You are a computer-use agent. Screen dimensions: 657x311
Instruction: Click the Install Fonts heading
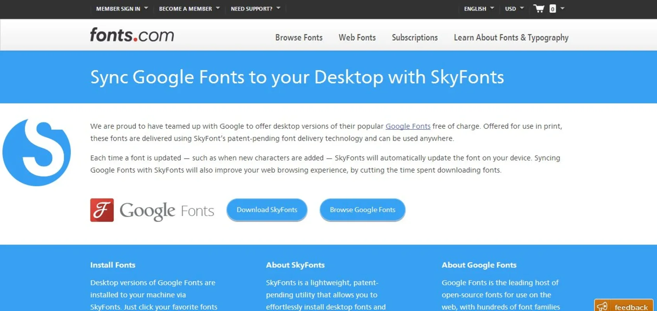(113, 265)
